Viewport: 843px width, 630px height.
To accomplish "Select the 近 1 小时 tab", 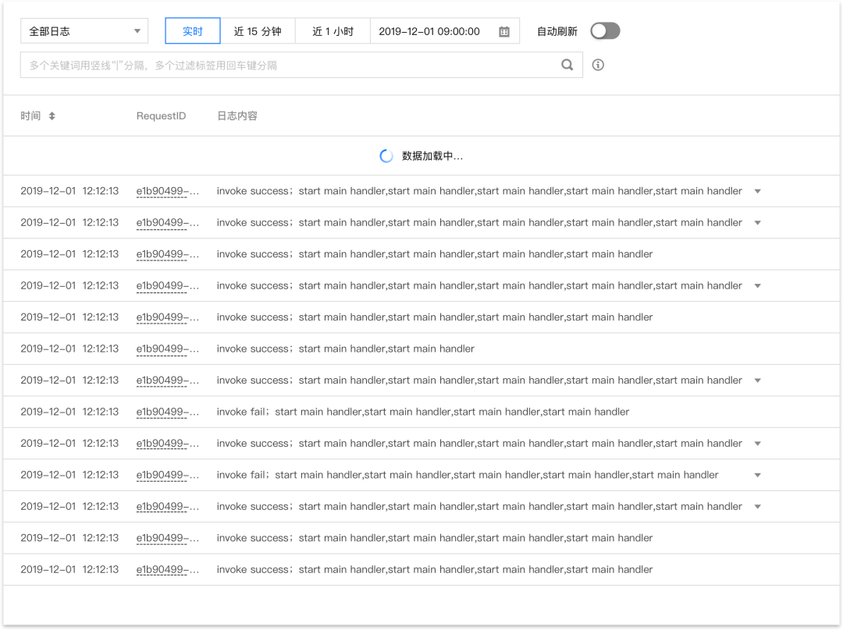I will coord(333,31).
